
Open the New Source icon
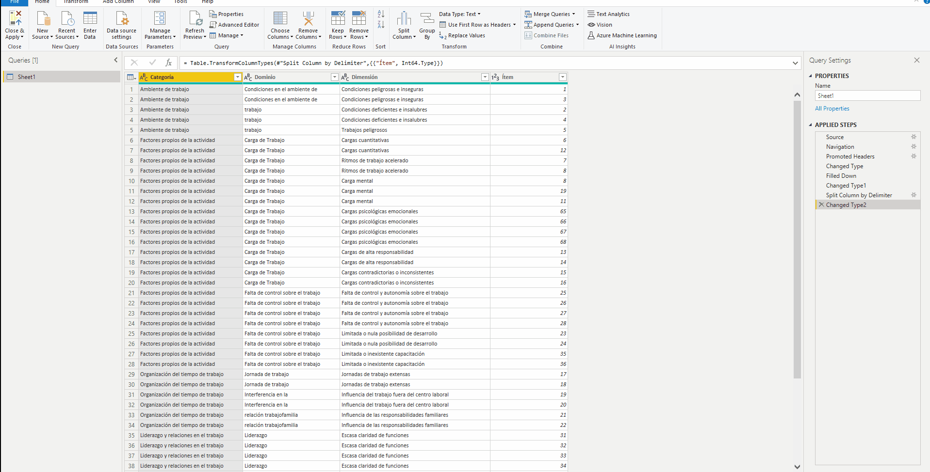coord(43,18)
